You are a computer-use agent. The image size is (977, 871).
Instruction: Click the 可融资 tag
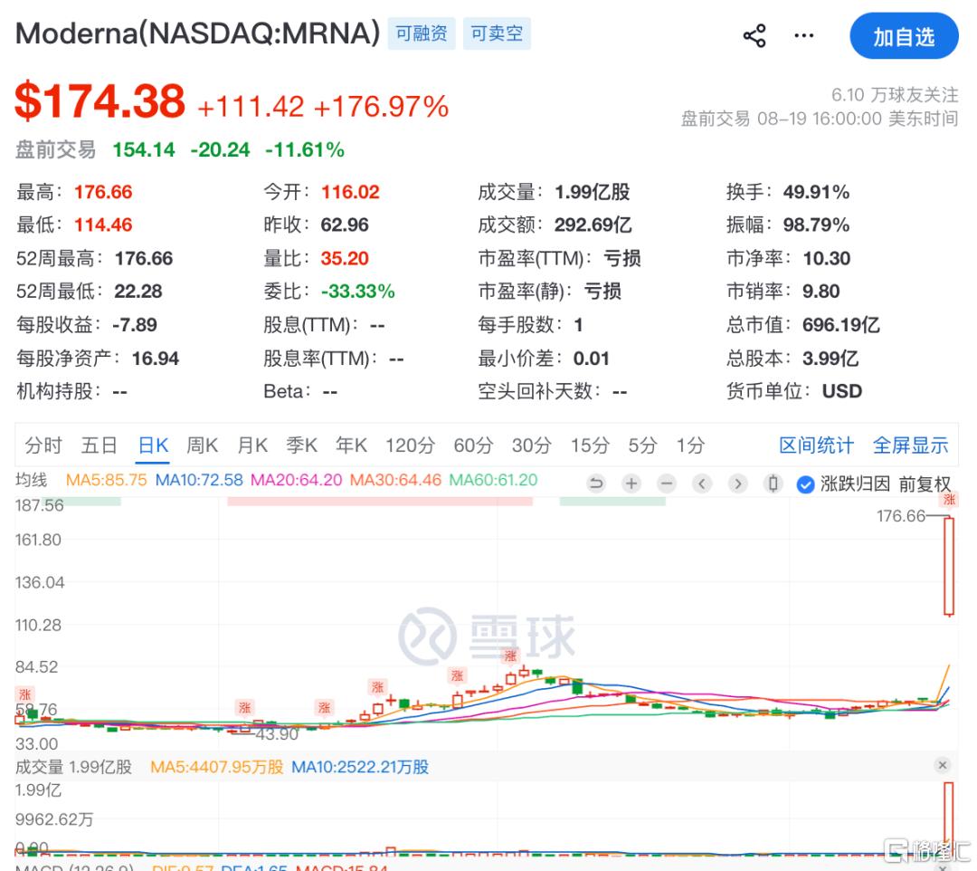422,33
